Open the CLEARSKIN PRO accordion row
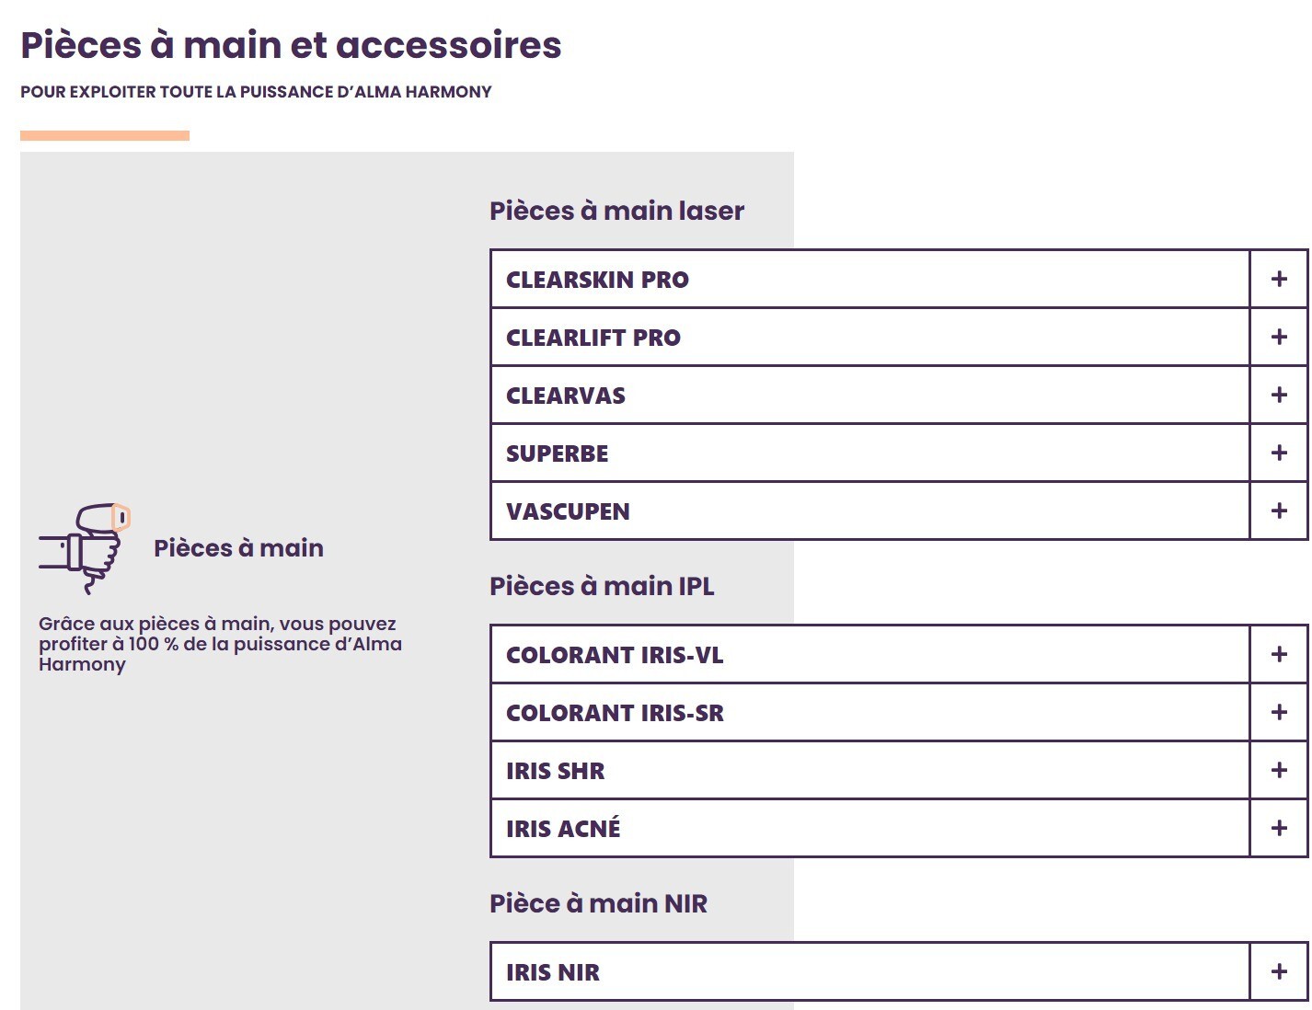 [869, 279]
